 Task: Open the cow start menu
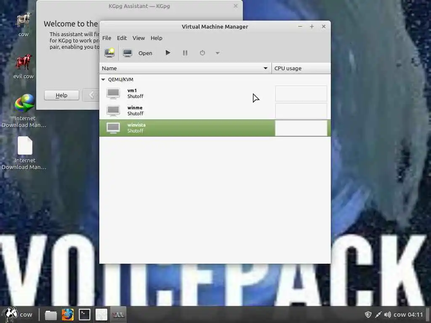17,314
